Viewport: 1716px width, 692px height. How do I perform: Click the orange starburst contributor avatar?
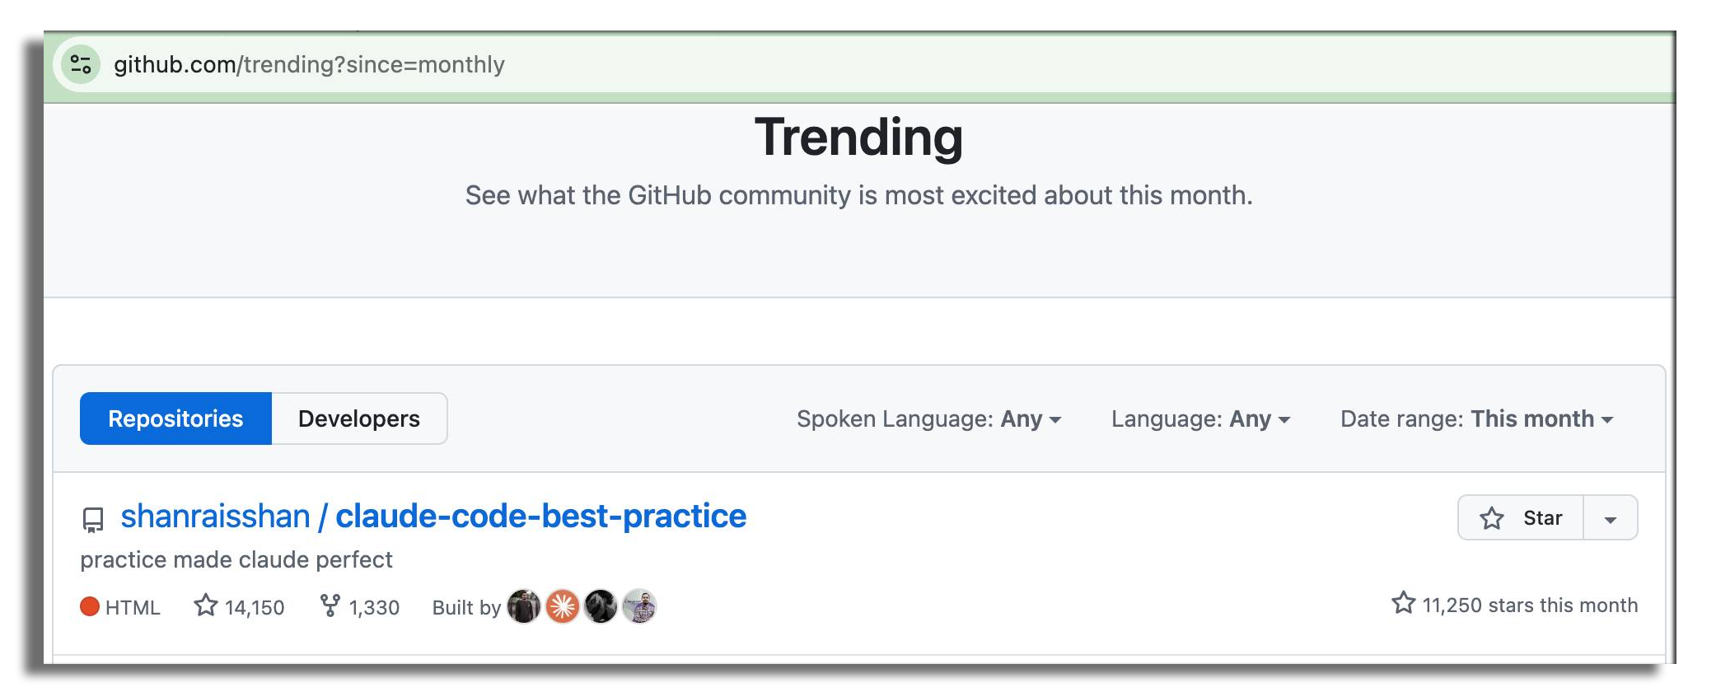click(562, 605)
